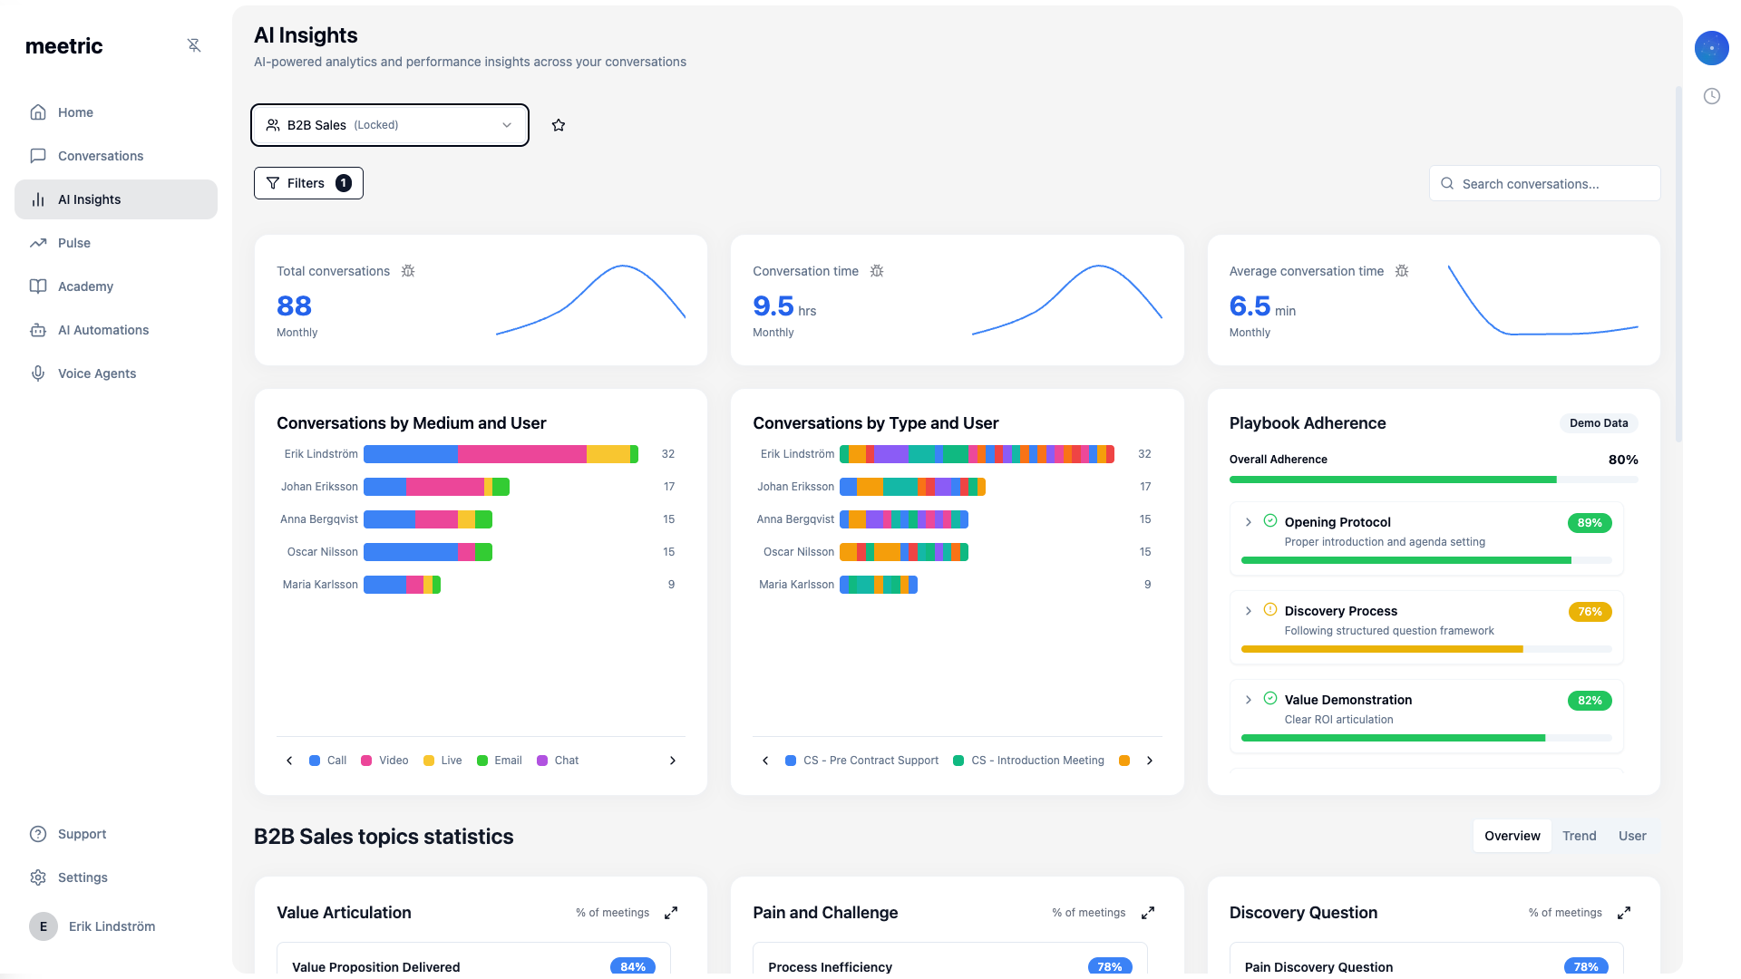Unpin the sidebar using the pin icon
This screenshot has height=979, width=1741.
[194, 44]
